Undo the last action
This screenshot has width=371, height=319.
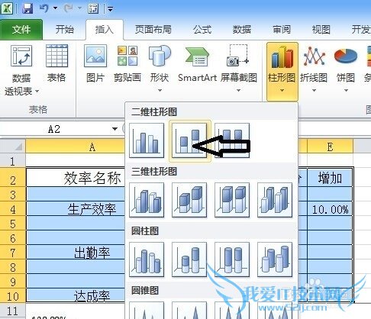click(x=44, y=8)
